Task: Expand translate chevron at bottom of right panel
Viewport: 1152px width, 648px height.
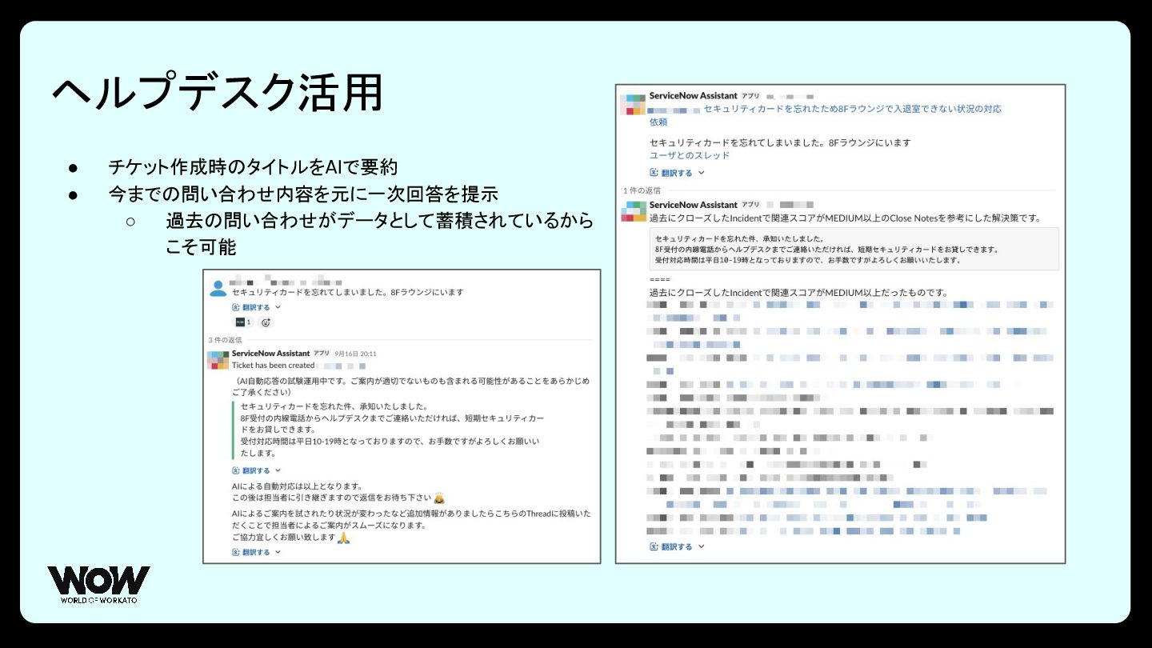Action: [x=702, y=547]
